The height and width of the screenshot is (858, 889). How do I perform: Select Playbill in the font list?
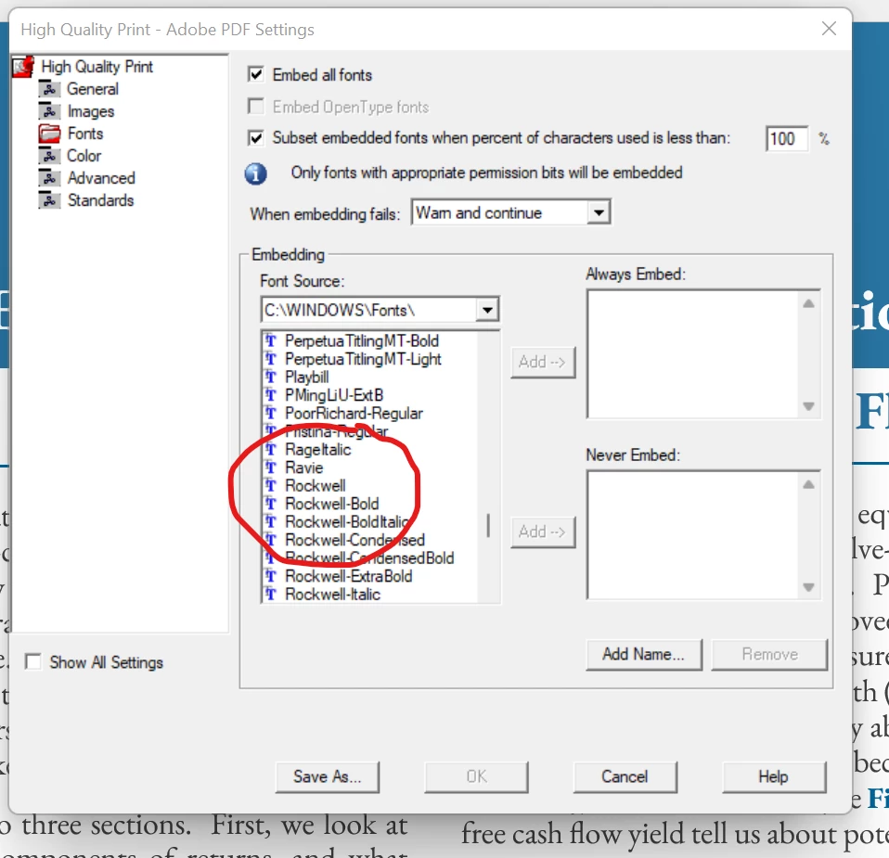307,378
